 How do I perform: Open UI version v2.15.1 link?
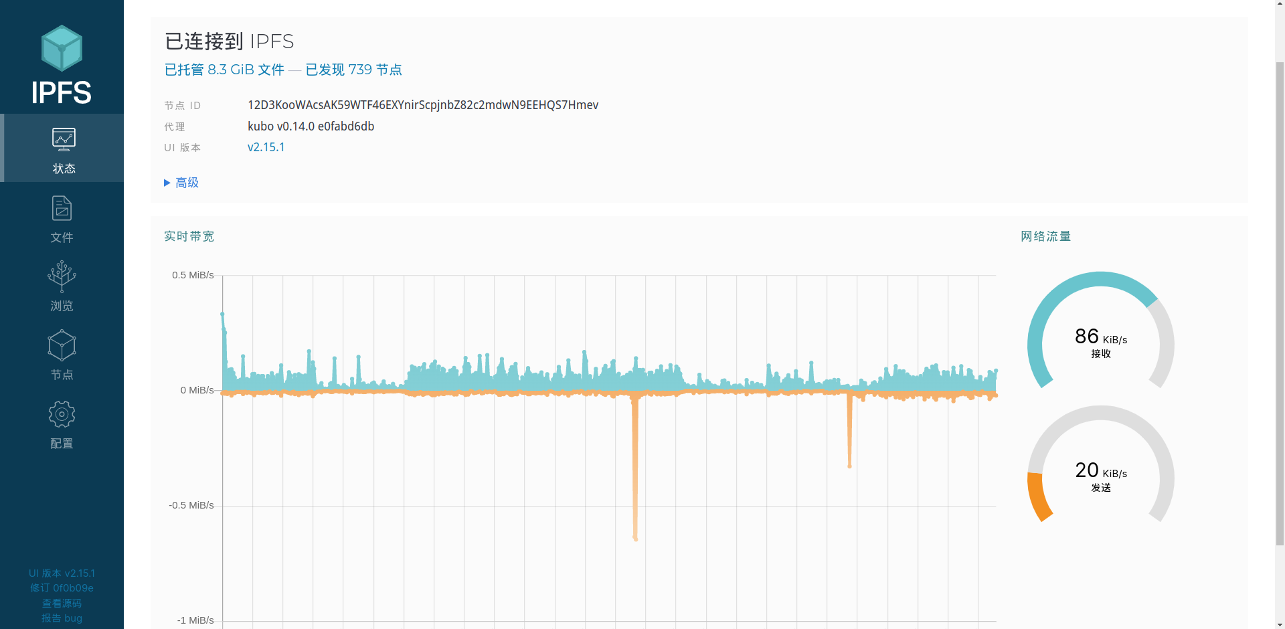tap(266, 147)
